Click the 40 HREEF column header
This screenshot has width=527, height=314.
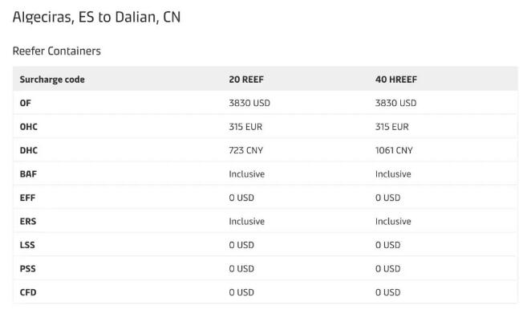point(396,80)
